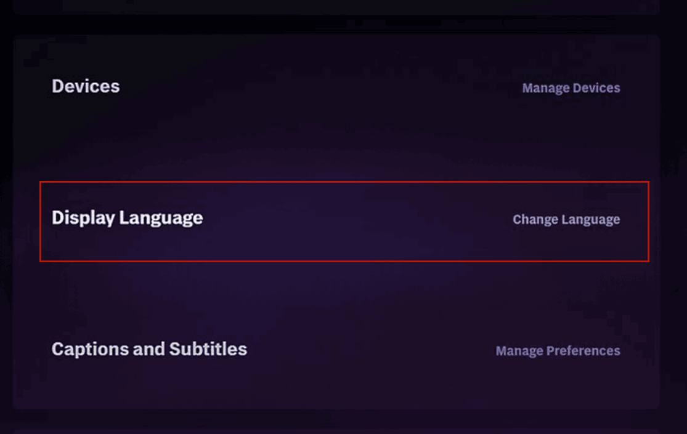Open Manage Preferences for captions
Screen dimensions: 687x434
[558, 351]
